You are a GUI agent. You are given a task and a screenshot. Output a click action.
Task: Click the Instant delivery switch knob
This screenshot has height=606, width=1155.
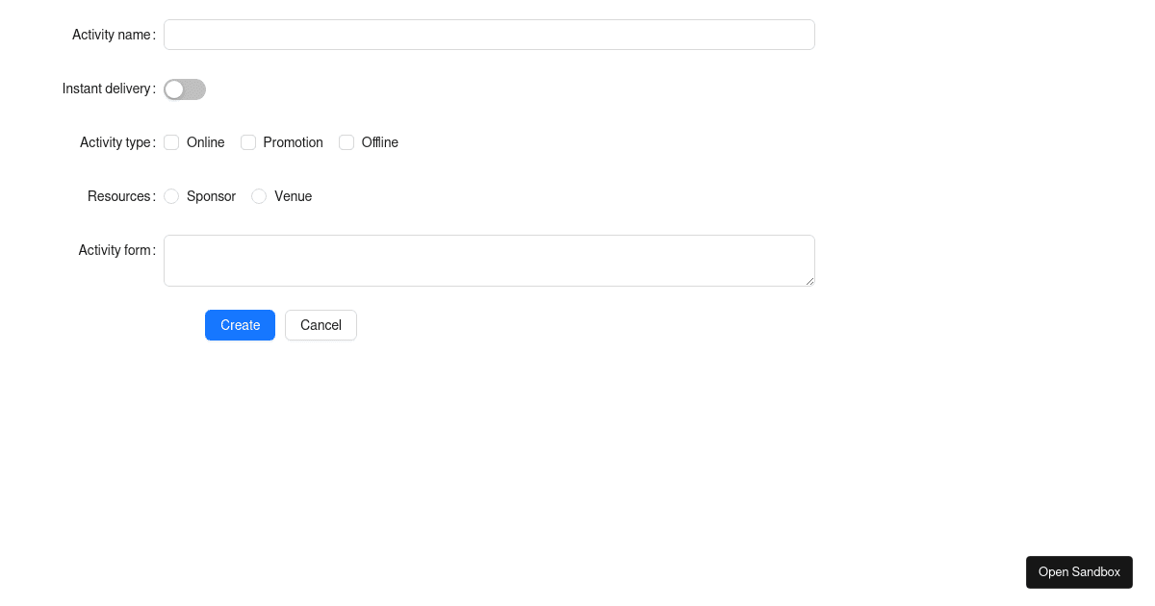174,89
